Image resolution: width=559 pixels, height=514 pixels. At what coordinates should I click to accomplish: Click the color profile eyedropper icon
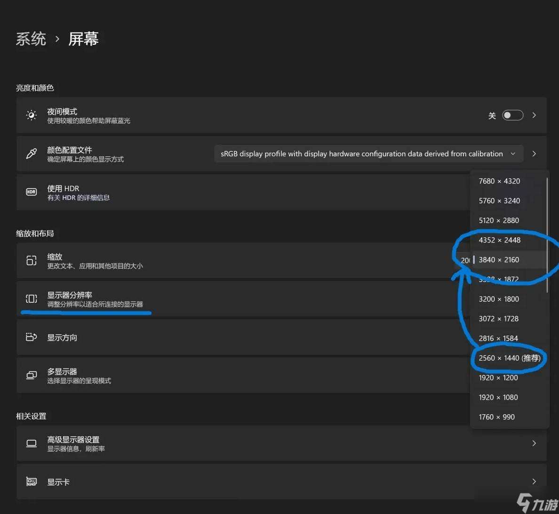[x=32, y=154]
